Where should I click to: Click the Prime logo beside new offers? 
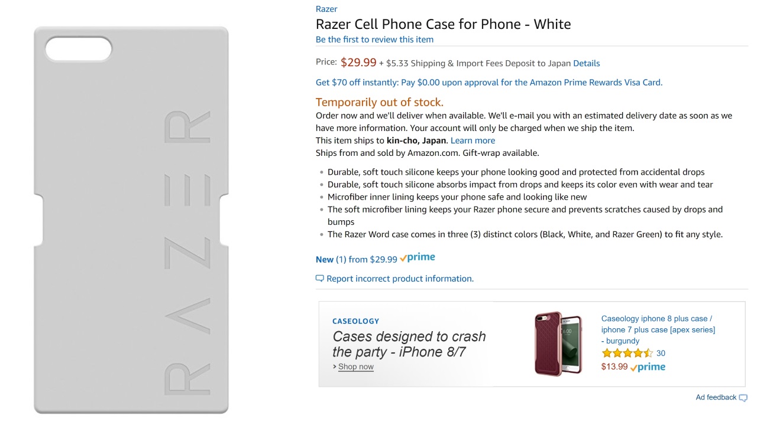point(418,258)
